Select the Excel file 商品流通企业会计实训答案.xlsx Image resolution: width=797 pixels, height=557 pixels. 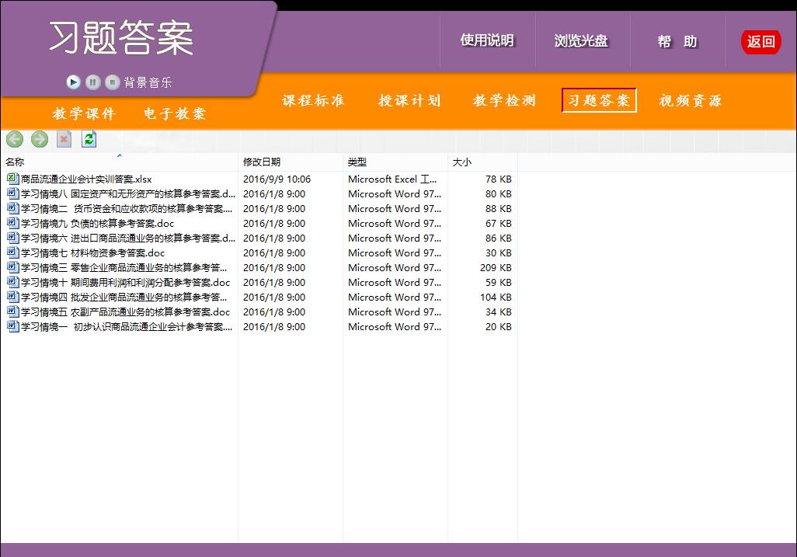(85, 179)
